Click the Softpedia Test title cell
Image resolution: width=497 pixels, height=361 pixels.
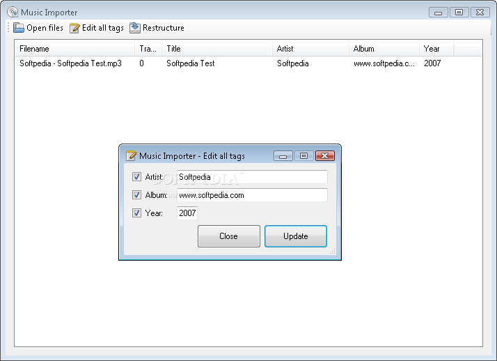pos(191,63)
